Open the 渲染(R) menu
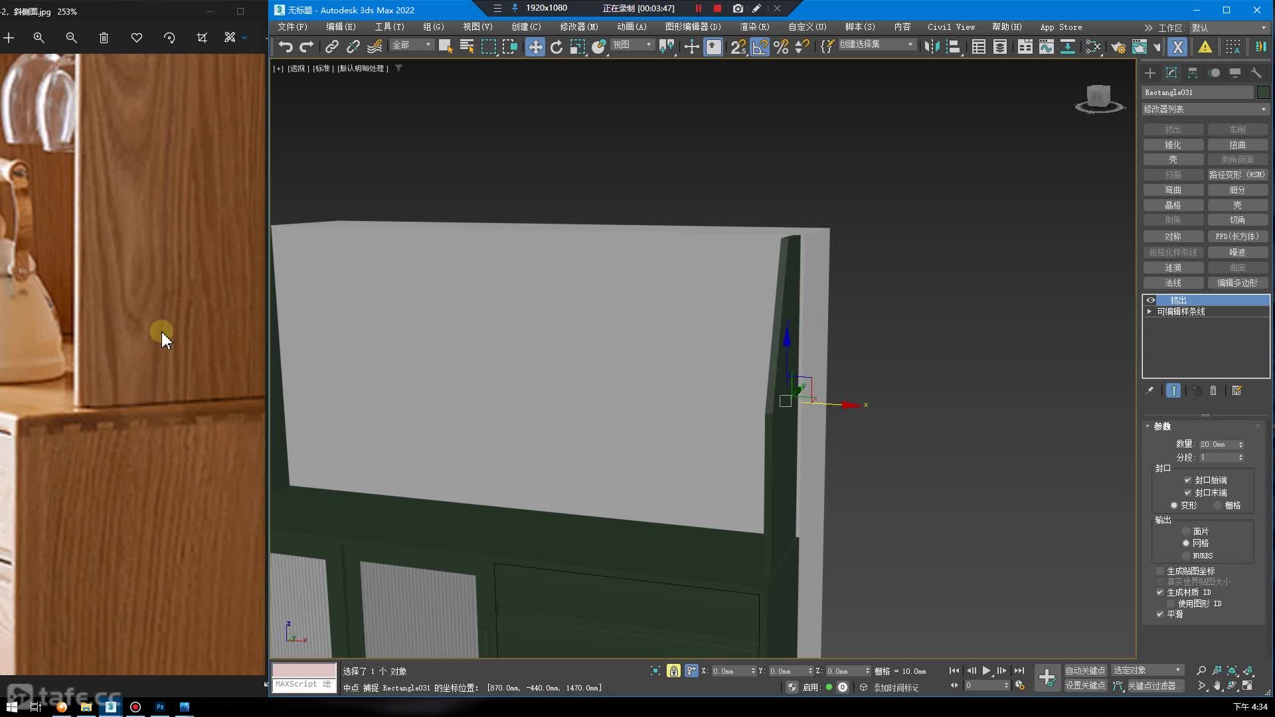Screen dimensions: 1275x717 point(754,27)
